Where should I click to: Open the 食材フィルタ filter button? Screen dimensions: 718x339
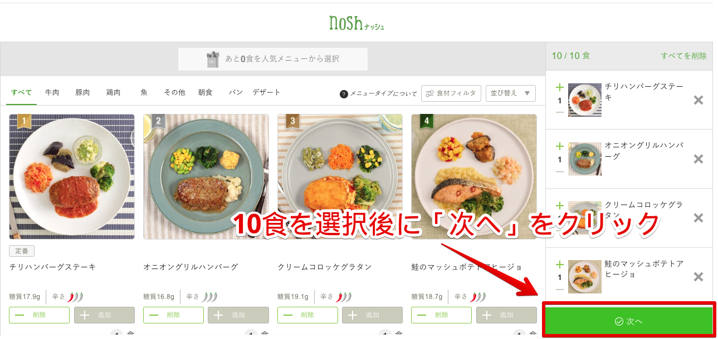pyautogui.click(x=451, y=93)
